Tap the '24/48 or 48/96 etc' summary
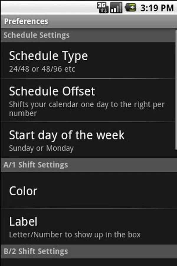Viewport: 177px width, 266px height. 42,69
